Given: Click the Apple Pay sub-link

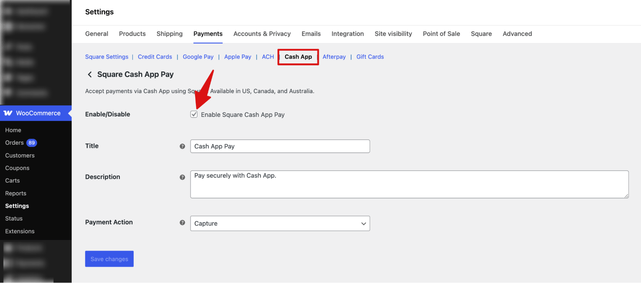Looking at the screenshot, I should [x=238, y=57].
